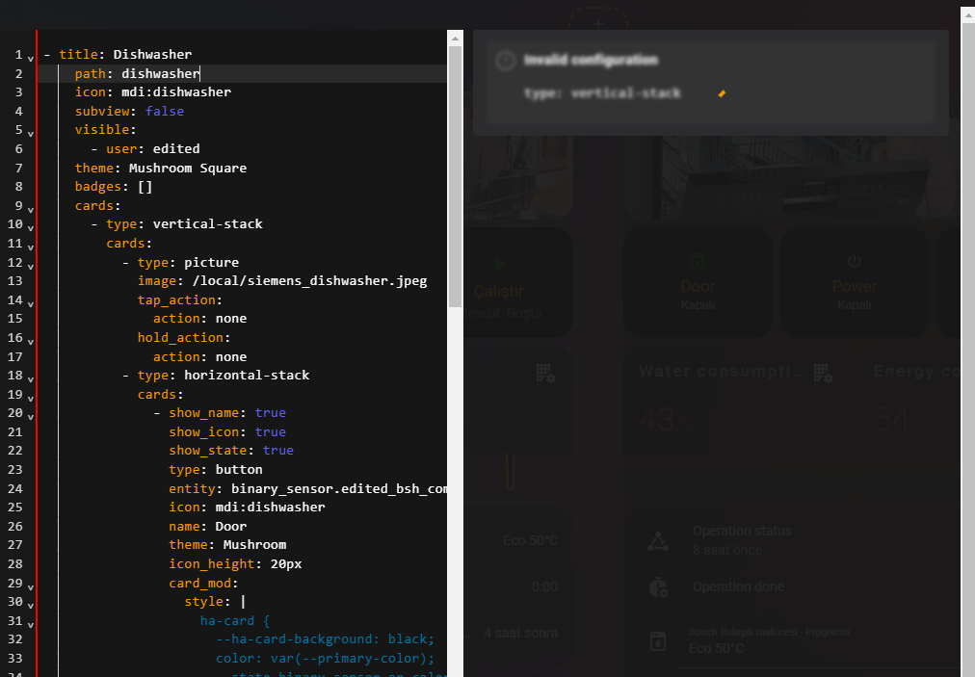The width and height of the screenshot is (975, 677).
Task: Place cursor on 'path: dishwasher' line
Action: pos(138,73)
